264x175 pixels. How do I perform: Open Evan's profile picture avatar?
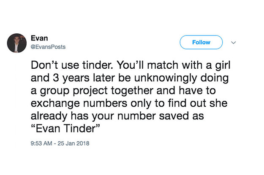coord(16,43)
